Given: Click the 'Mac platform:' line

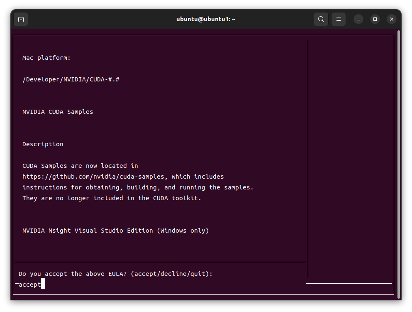Looking at the screenshot, I should 46,58.
